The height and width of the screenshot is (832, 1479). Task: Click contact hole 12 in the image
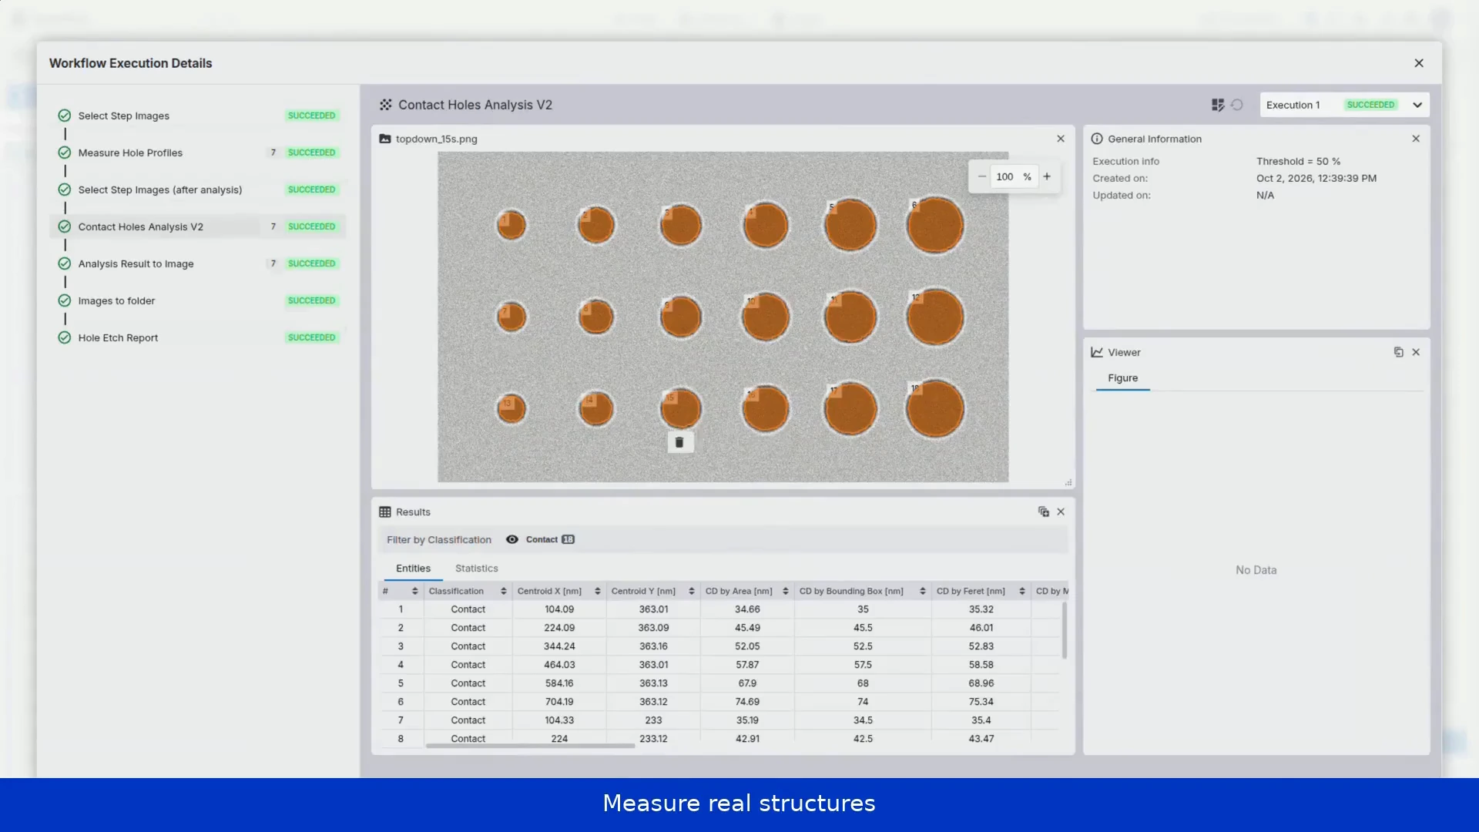(935, 317)
